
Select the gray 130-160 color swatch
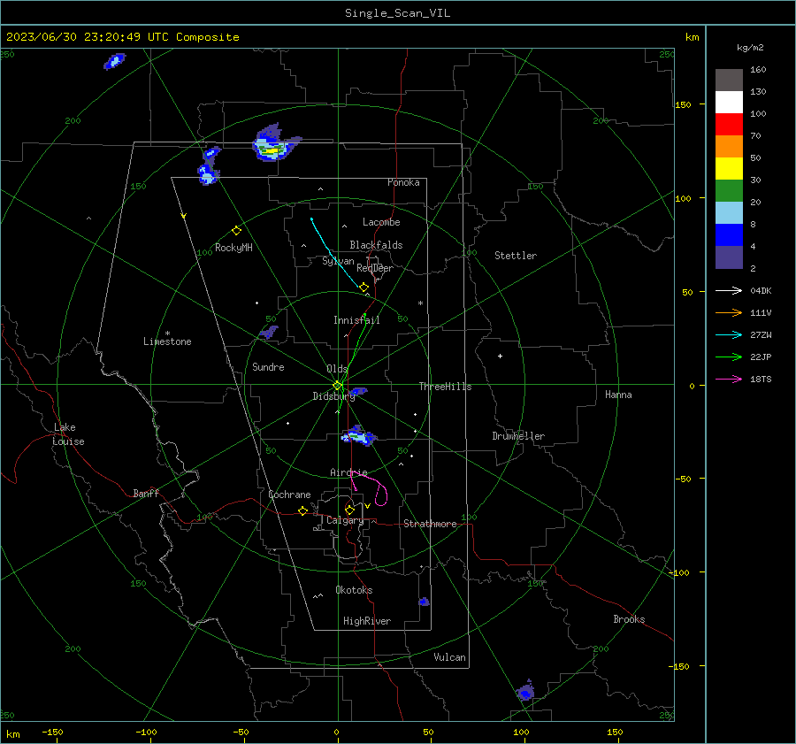tap(729, 80)
